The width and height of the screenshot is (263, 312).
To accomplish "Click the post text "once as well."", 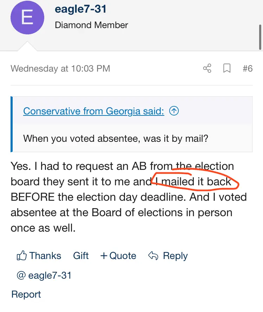I will 43,228.
